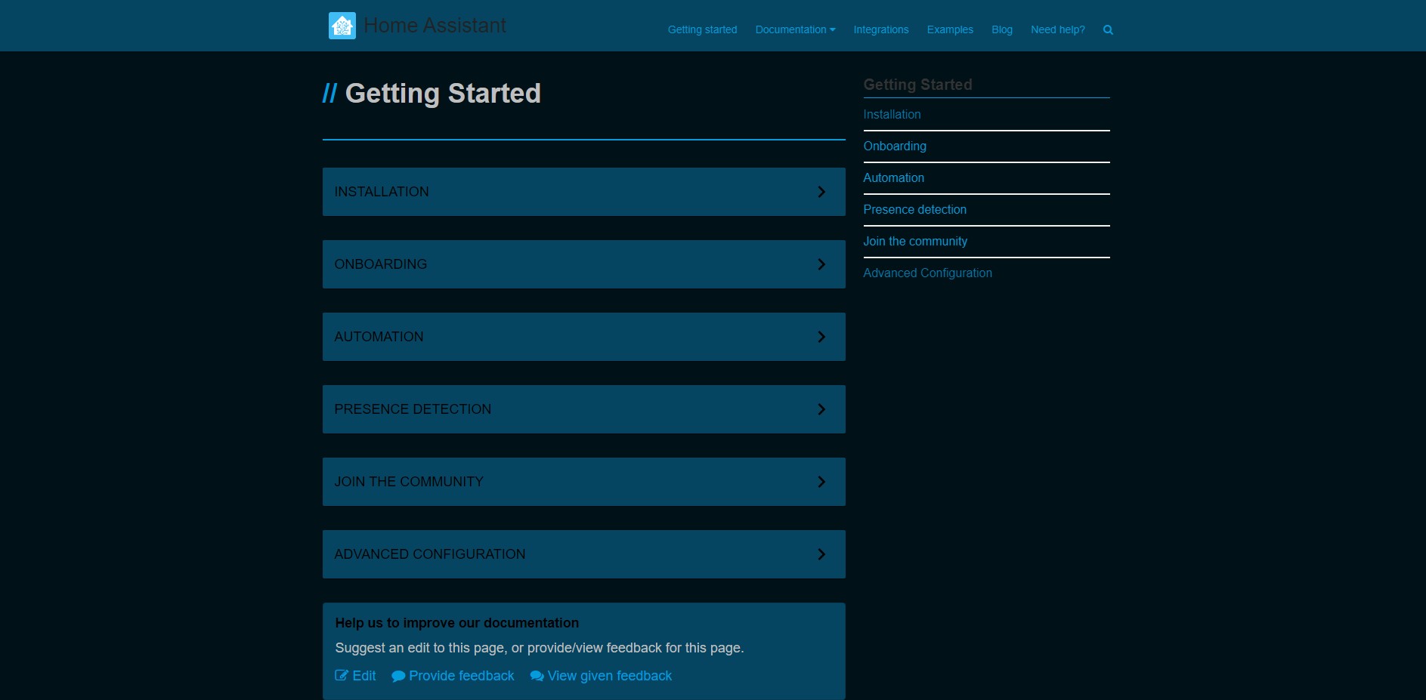Image resolution: width=1426 pixels, height=700 pixels.
Task: Select Integrations in the top navigation
Action: pyautogui.click(x=880, y=29)
